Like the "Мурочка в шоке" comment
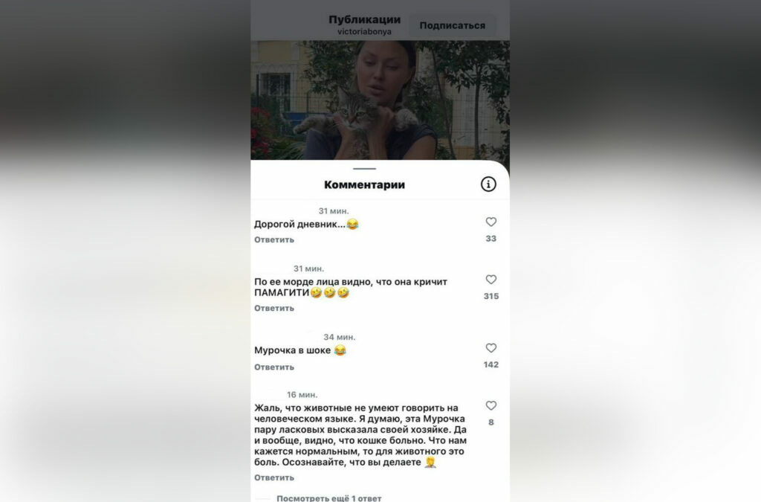761x502 pixels. click(x=491, y=348)
